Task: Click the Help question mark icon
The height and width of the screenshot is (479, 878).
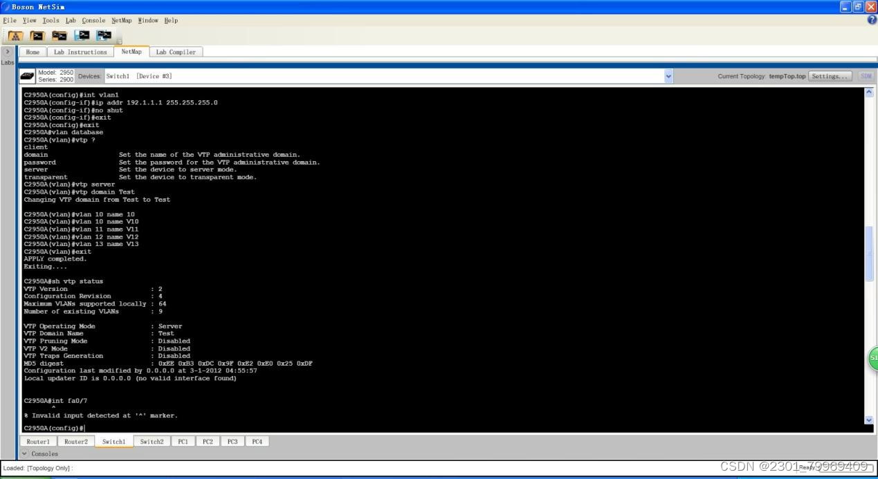Action: coord(873,20)
